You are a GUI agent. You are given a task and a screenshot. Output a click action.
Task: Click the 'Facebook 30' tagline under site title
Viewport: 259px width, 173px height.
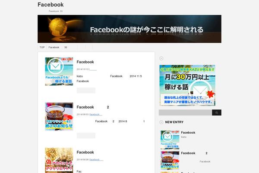point(56,11)
